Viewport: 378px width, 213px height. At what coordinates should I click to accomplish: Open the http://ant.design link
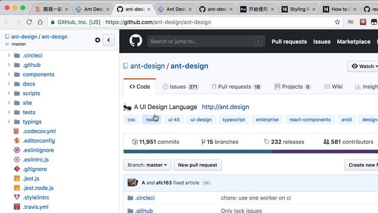pos(226,106)
